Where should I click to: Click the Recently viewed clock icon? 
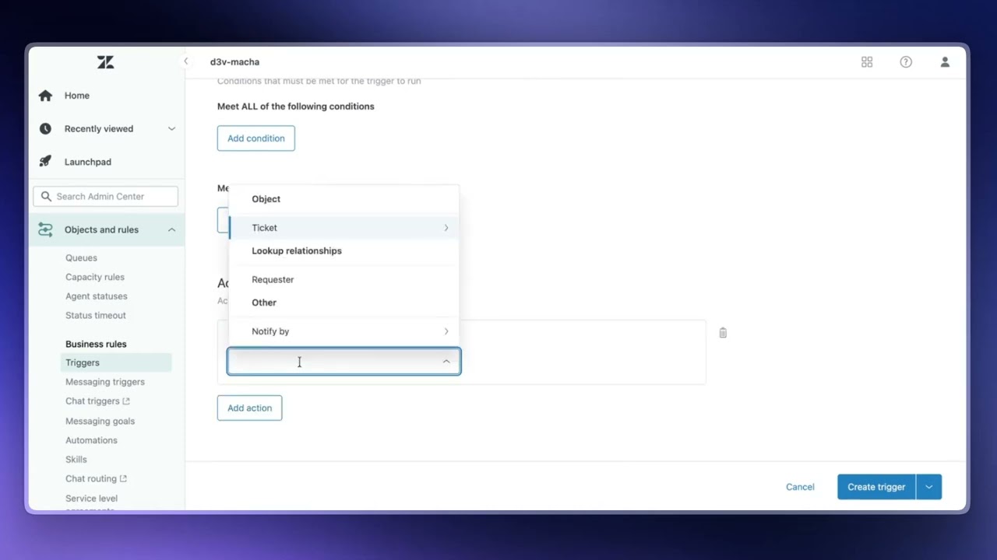[45, 128]
